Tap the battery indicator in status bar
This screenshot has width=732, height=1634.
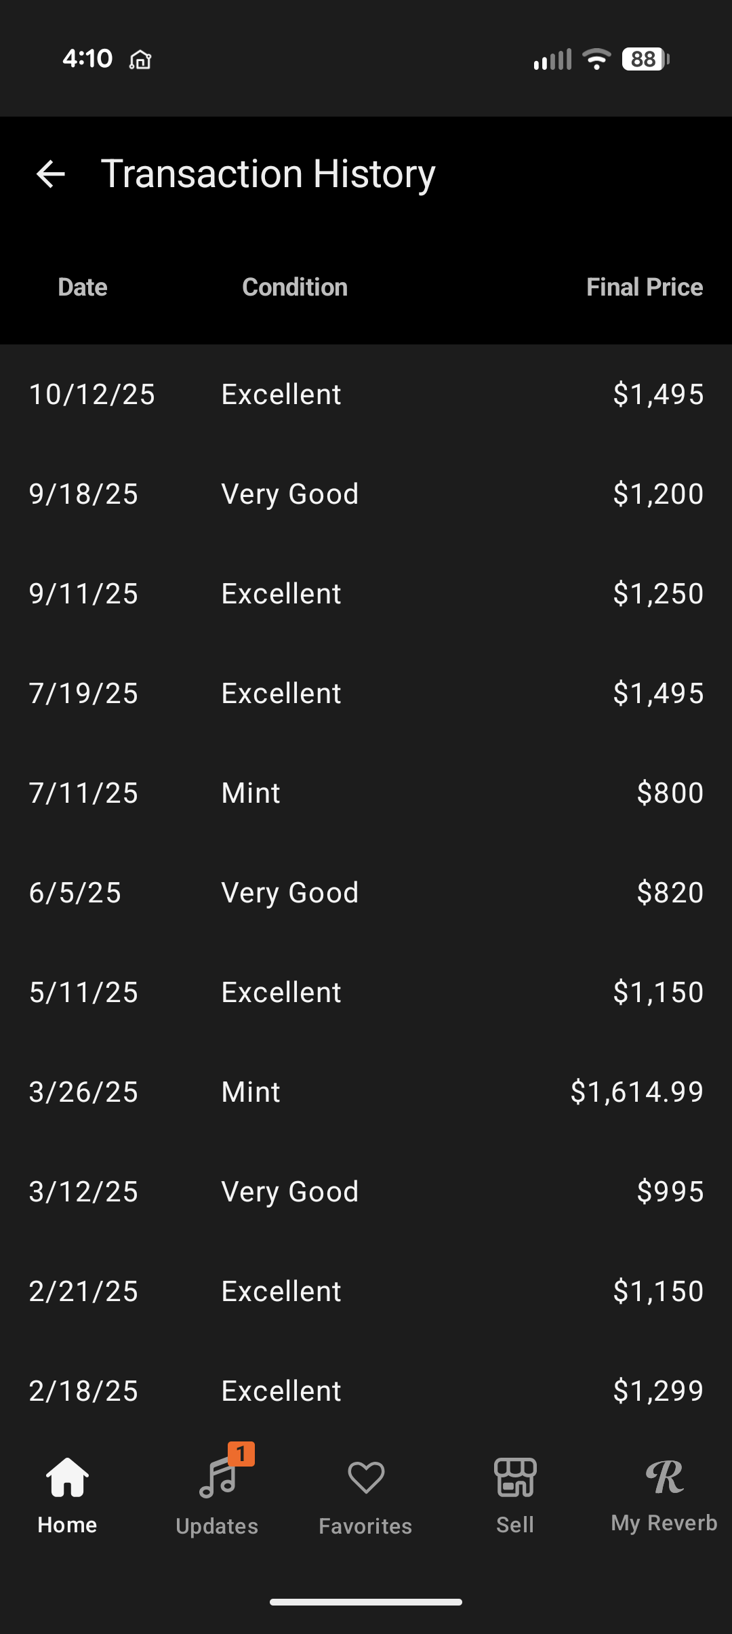tap(645, 60)
